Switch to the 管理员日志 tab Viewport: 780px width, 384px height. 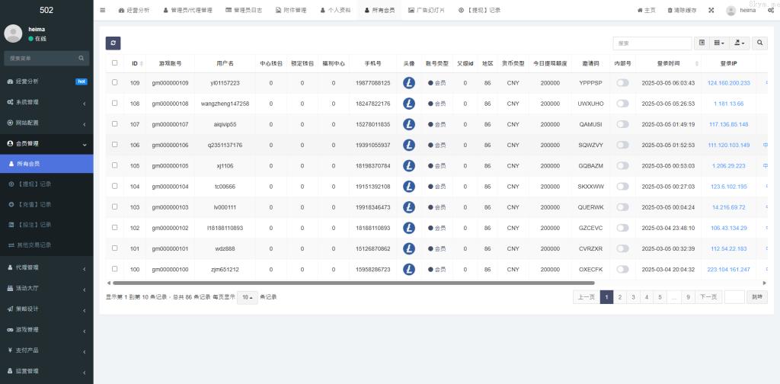click(x=244, y=11)
